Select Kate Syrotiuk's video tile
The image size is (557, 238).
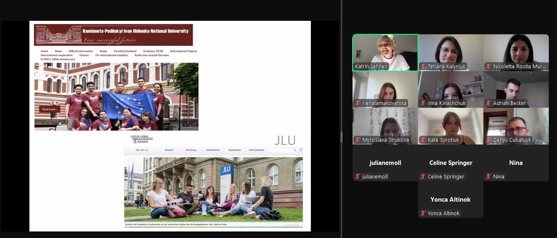tap(451, 126)
